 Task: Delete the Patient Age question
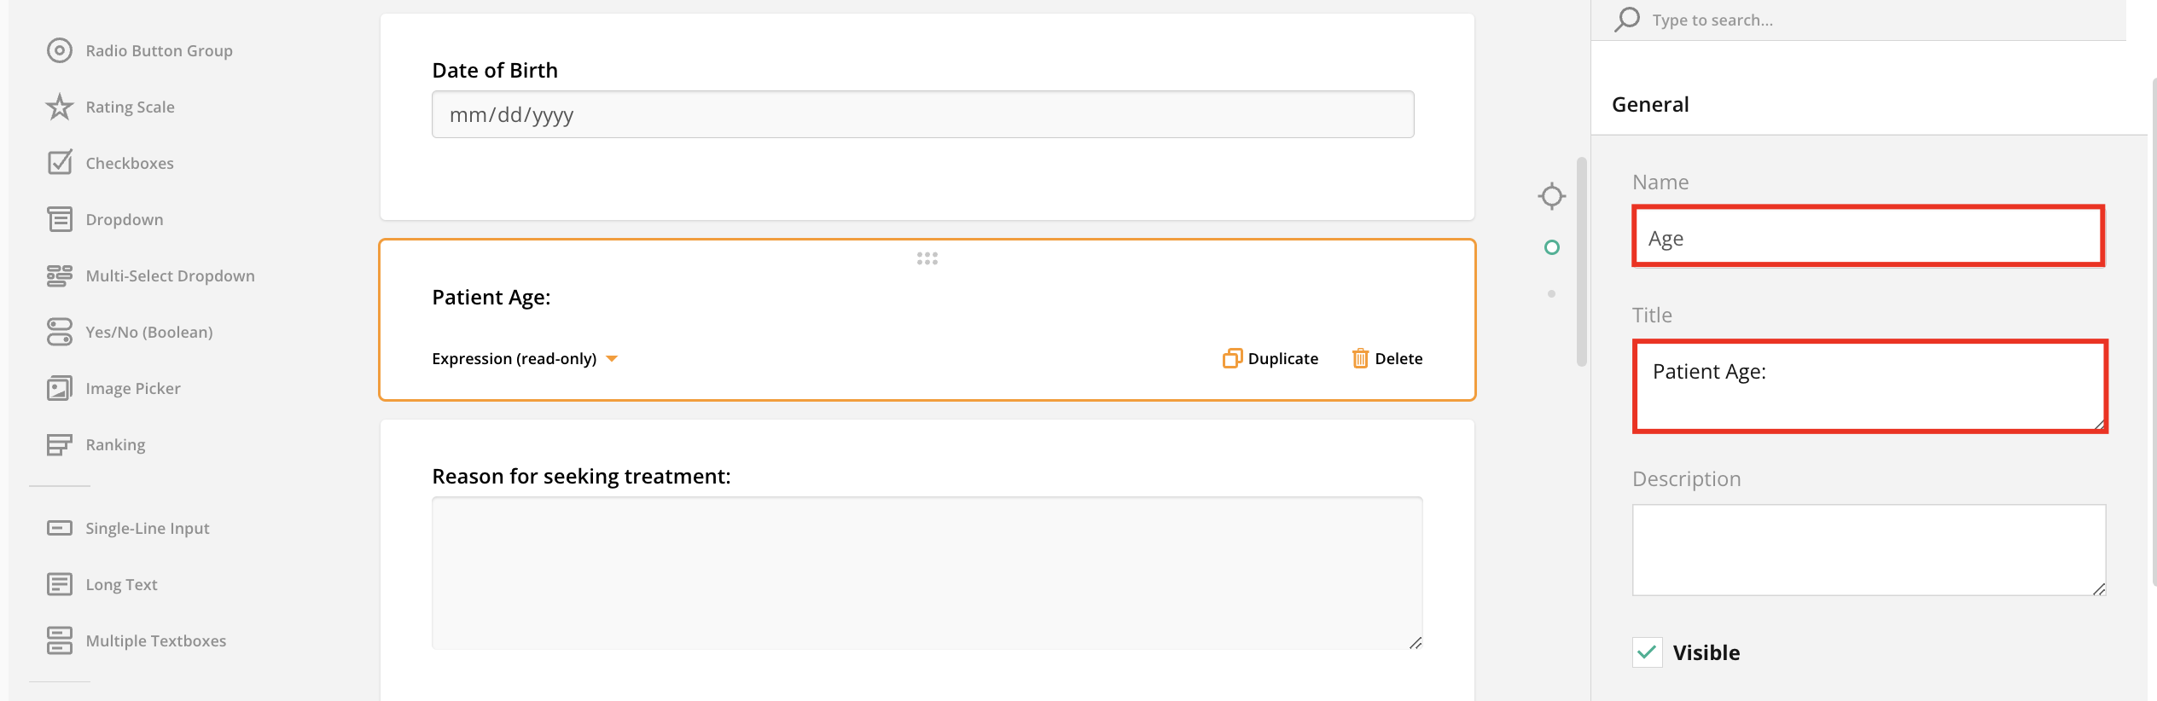tap(1387, 359)
